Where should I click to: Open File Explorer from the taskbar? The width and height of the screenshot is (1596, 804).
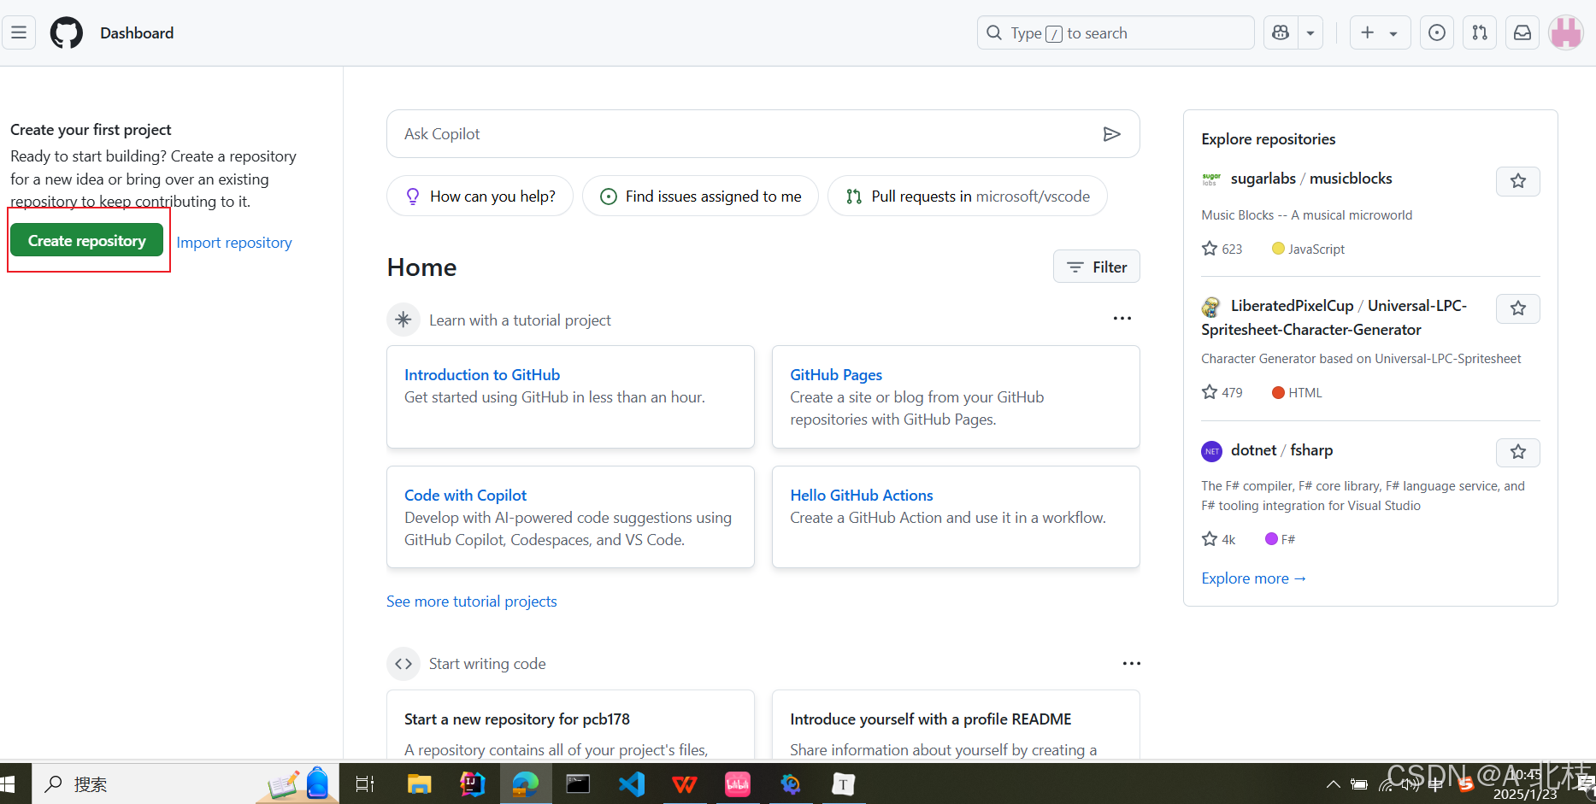419,783
